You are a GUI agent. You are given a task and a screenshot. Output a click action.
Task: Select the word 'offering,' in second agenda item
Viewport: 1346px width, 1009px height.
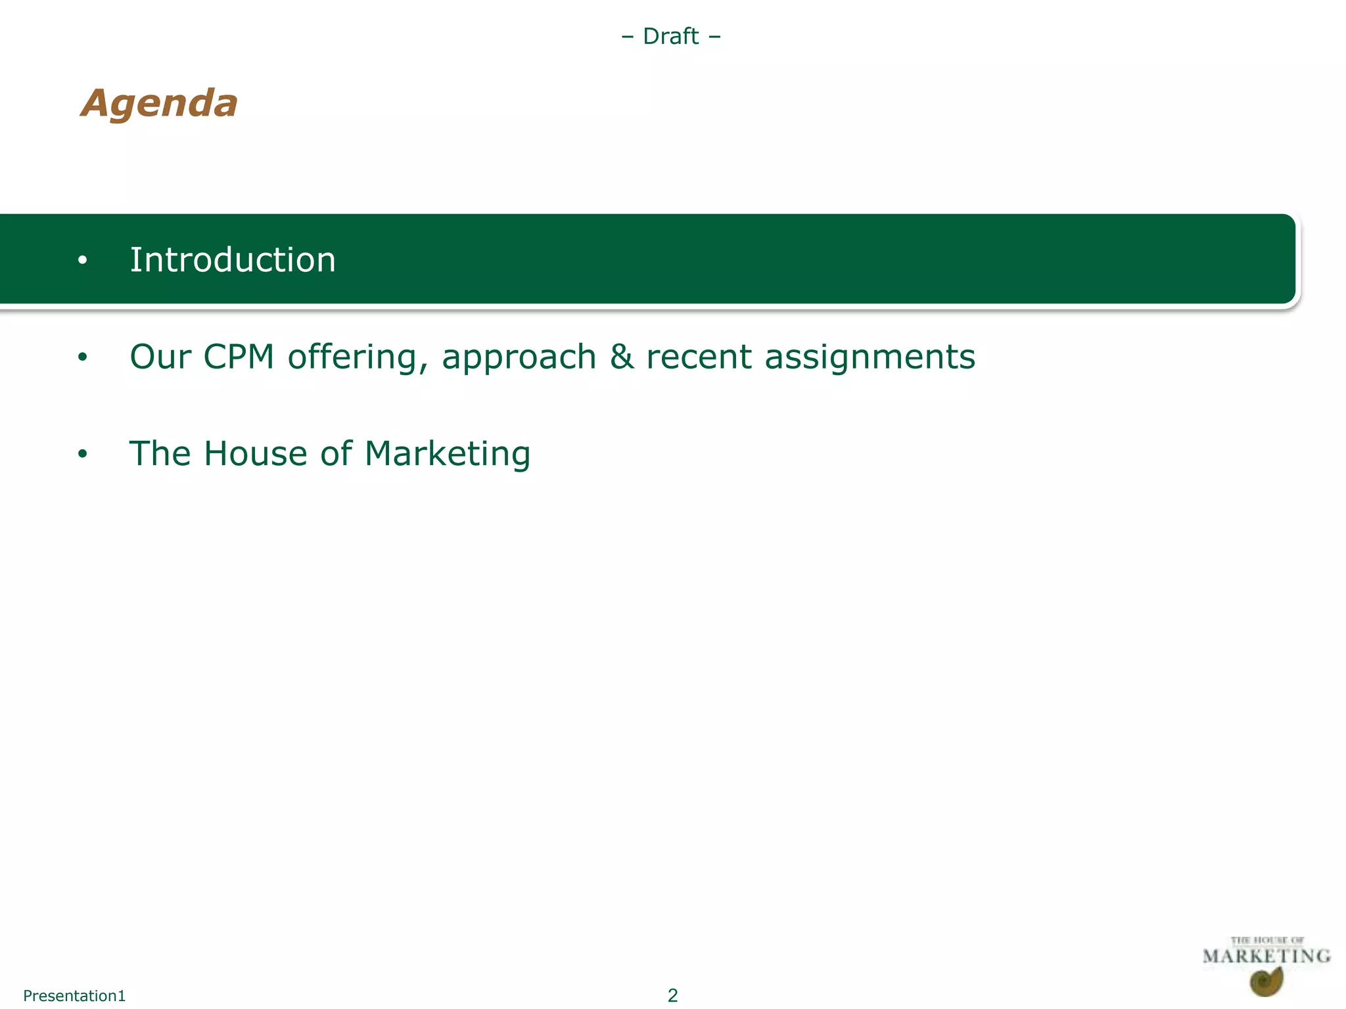(358, 357)
